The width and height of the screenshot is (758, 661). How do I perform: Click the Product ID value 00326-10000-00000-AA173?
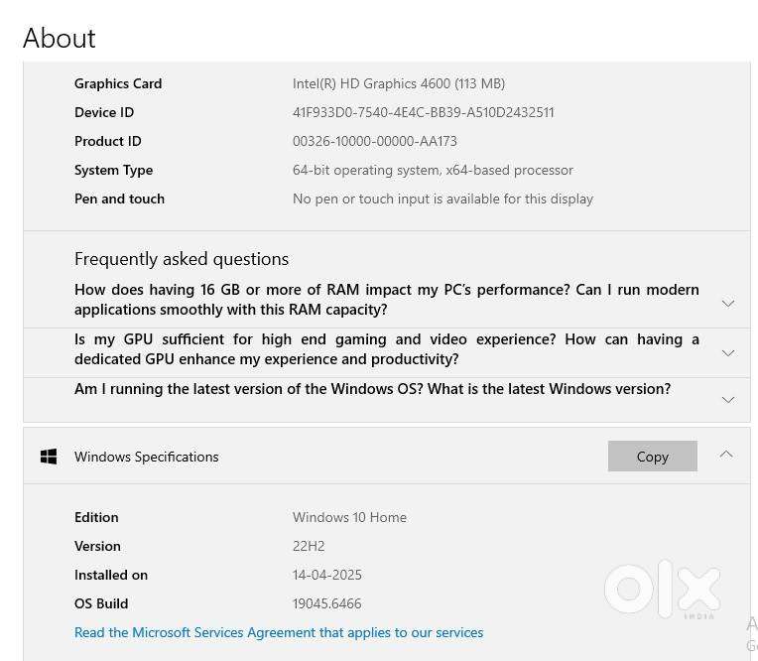pyautogui.click(x=374, y=141)
